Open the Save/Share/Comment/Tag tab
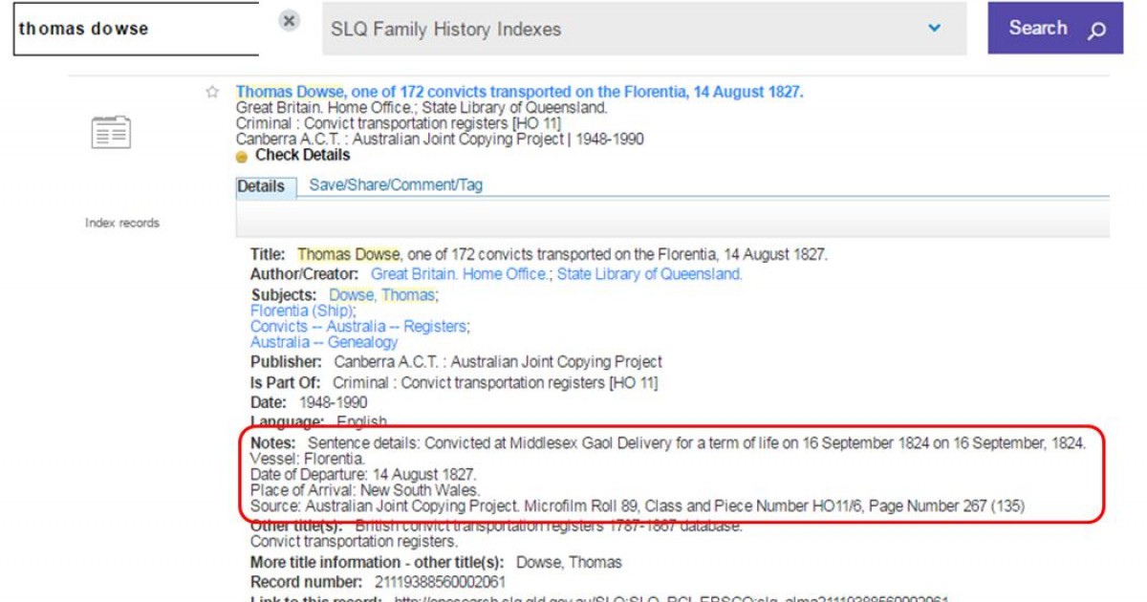Image resolution: width=1147 pixels, height=602 pixels. pos(395,185)
